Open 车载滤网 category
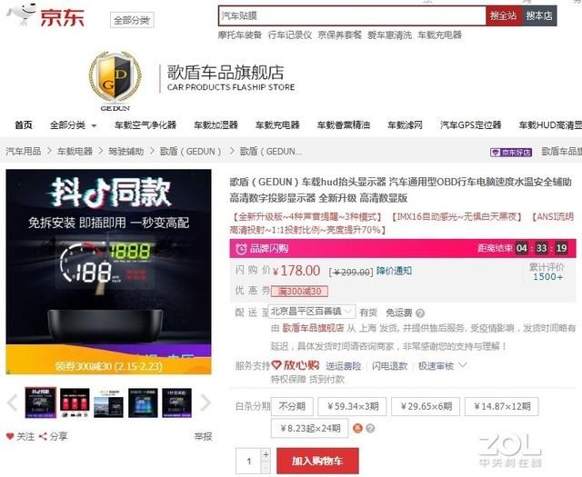 (405, 125)
